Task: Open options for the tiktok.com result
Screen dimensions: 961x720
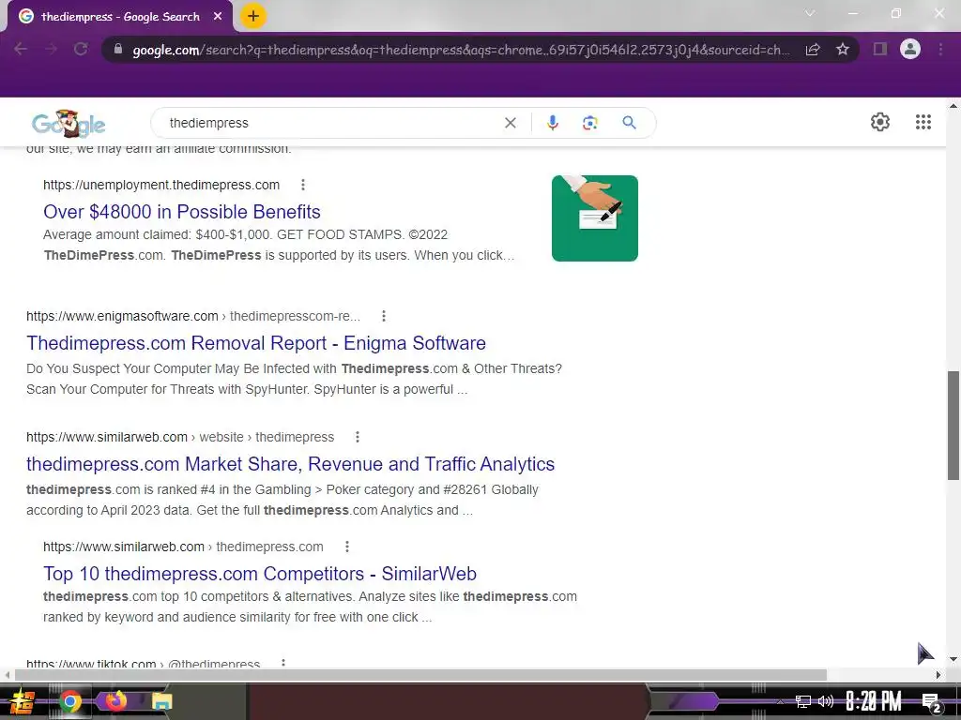Action: point(283,663)
